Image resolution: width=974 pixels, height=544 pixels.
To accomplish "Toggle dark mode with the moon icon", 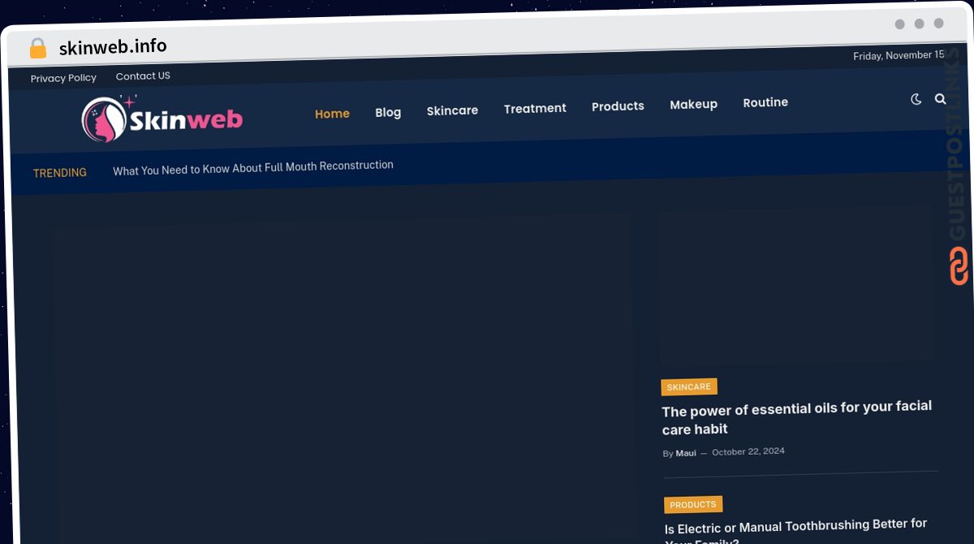I will (x=916, y=99).
